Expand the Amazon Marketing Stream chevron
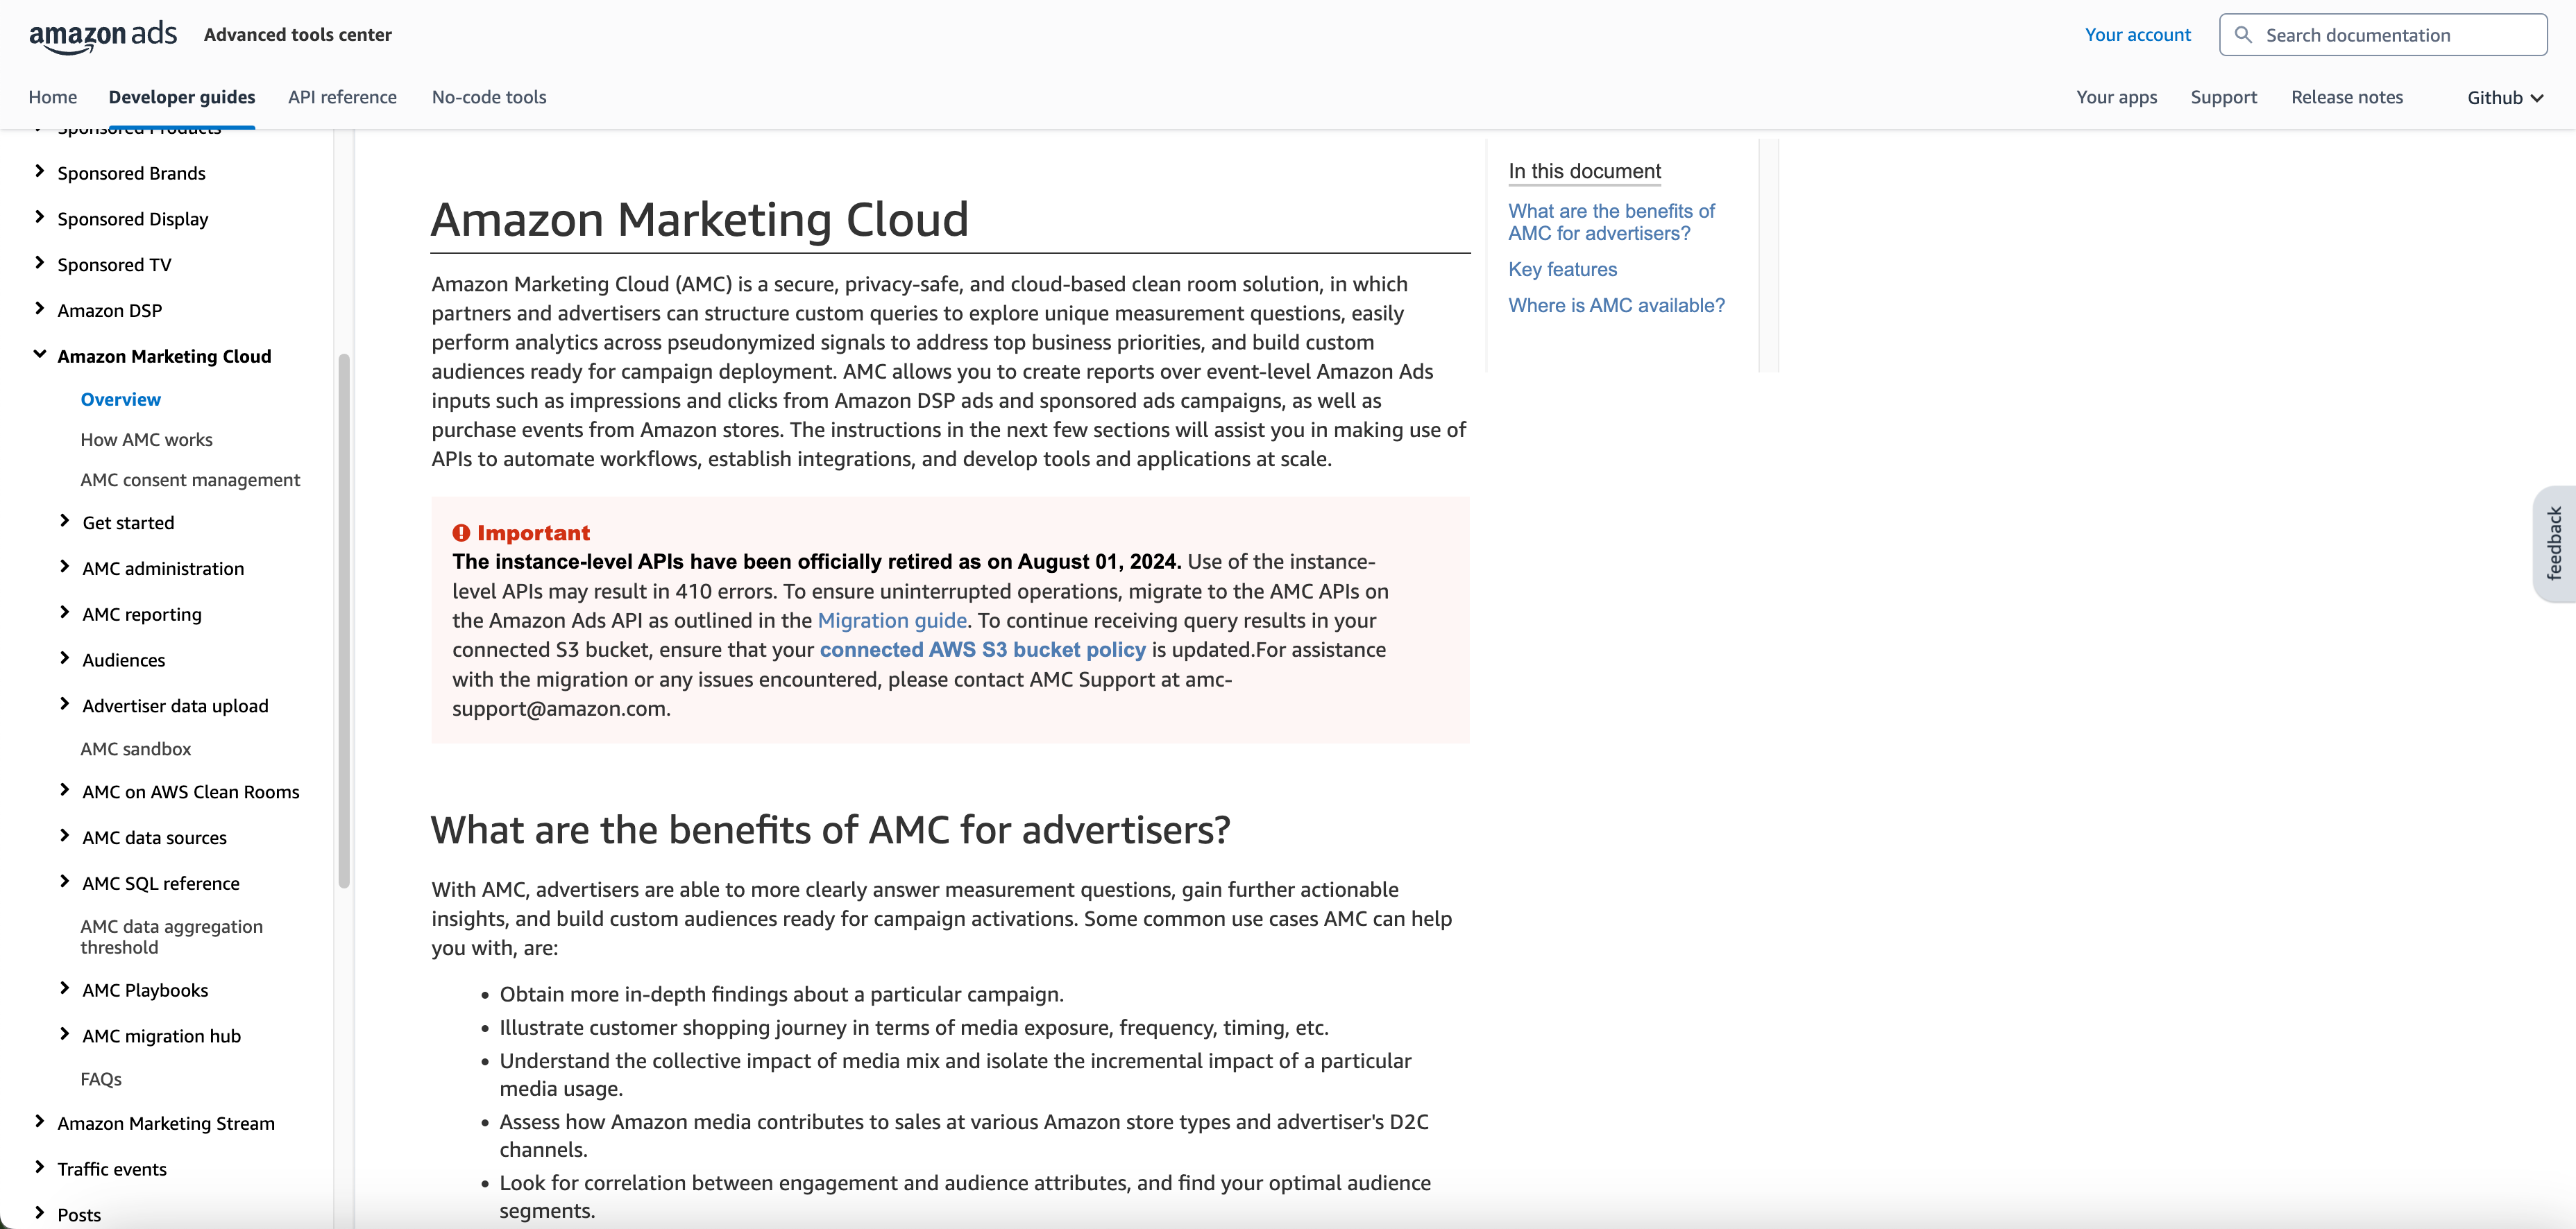 tap(40, 1122)
